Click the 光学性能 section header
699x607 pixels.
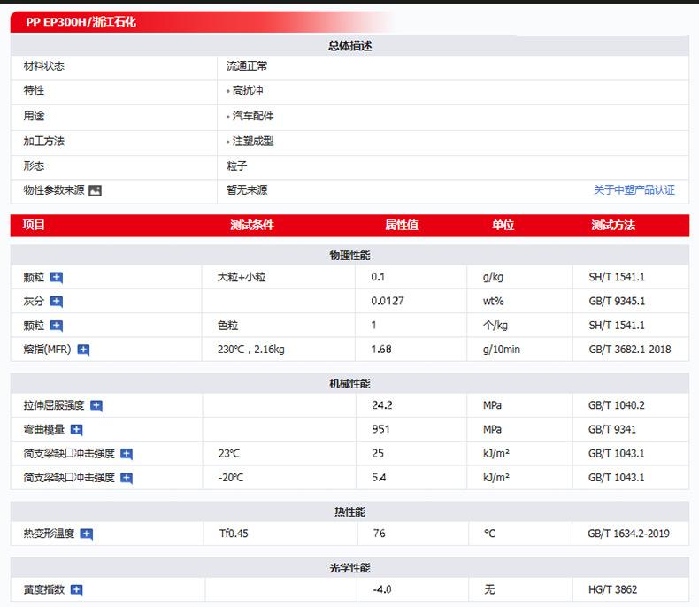[350, 568]
